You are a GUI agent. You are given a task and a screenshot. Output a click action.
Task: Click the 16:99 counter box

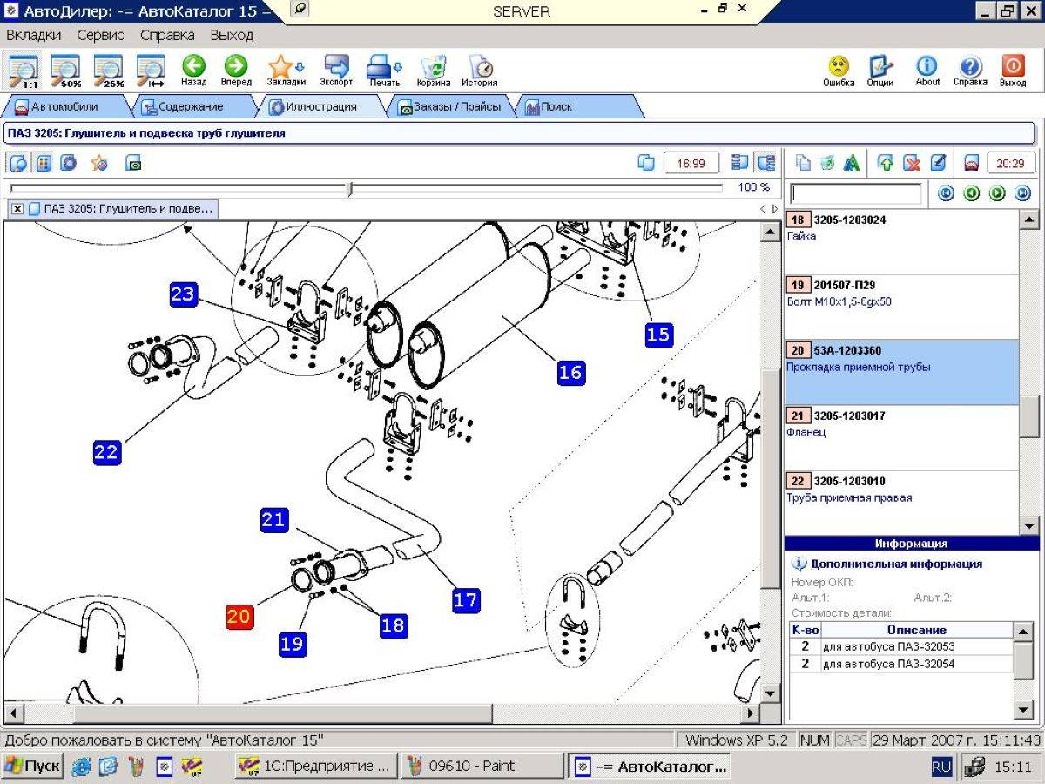click(x=691, y=163)
